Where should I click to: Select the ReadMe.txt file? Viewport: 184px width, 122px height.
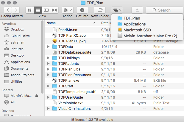tap(68, 30)
